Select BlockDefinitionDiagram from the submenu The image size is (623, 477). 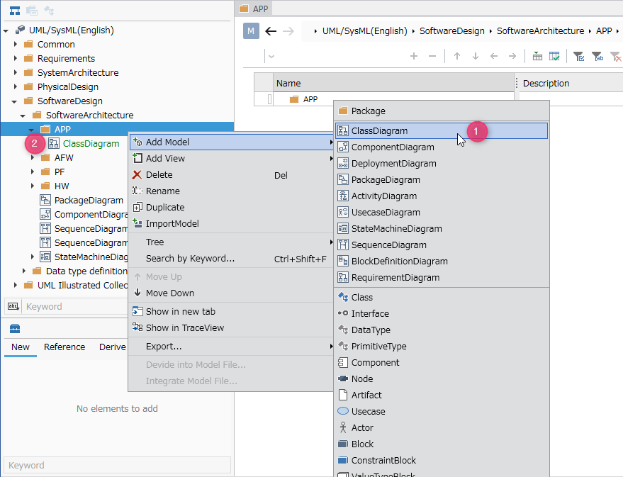442,261
